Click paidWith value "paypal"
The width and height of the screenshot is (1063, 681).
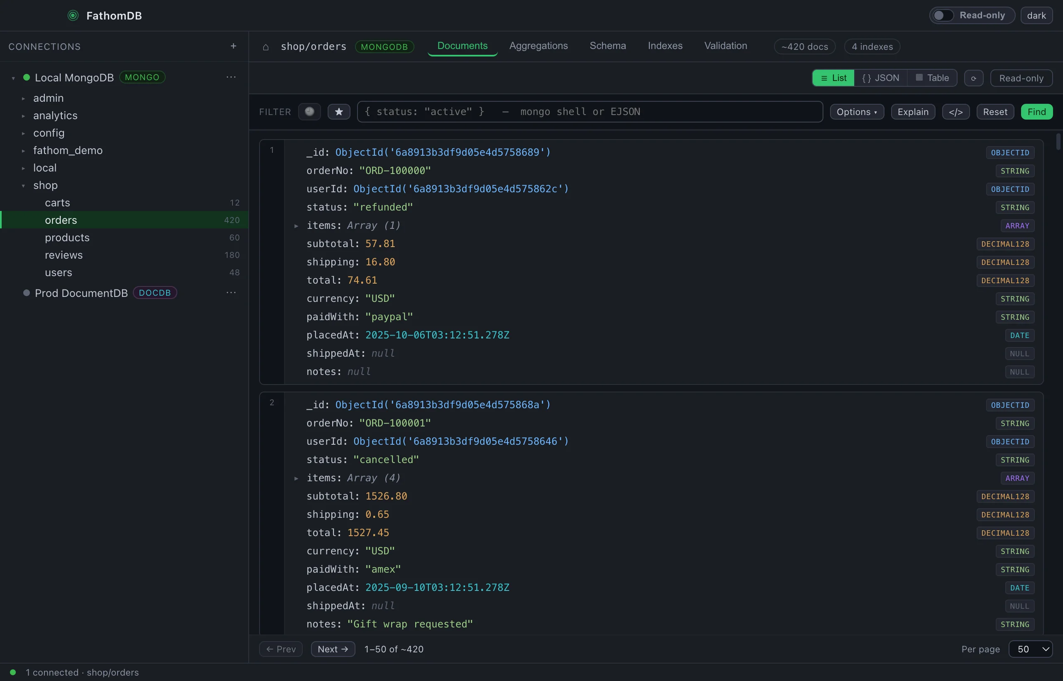(x=389, y=316)
